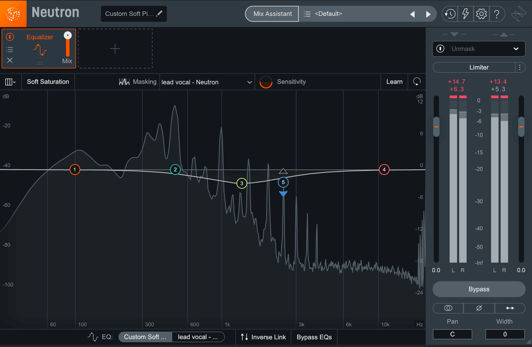
Task: Toggle the main Bypass button
Action: [479, 289]
